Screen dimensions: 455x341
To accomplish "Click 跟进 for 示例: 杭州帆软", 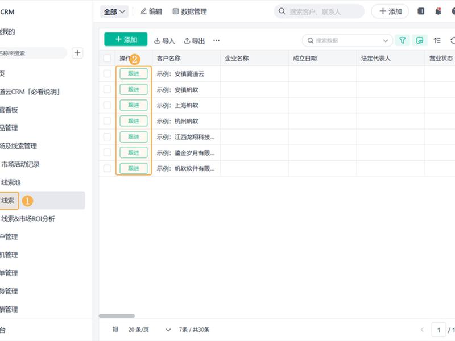I will [x=134, y=121].
